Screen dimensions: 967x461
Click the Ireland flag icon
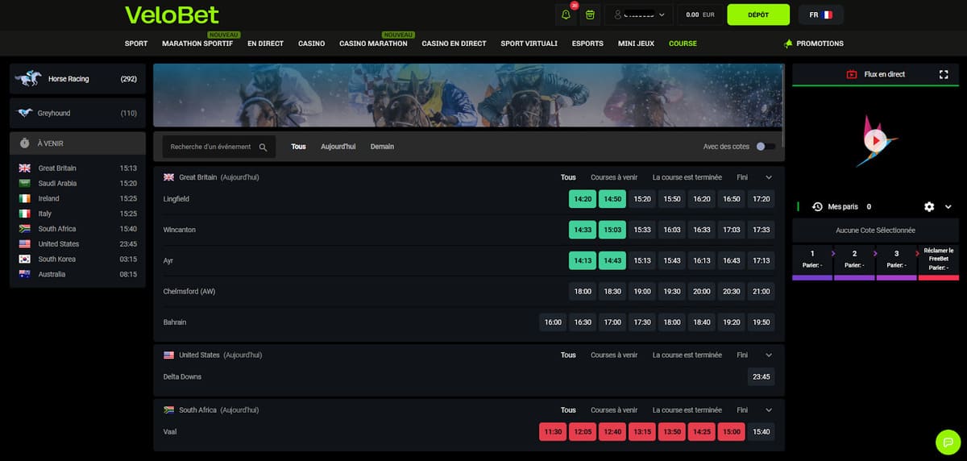pos(24,198)
